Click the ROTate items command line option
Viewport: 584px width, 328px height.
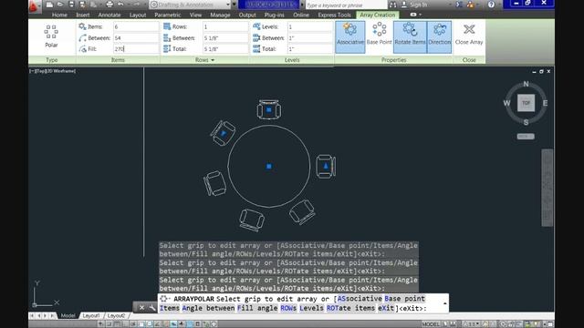point(350,308)
